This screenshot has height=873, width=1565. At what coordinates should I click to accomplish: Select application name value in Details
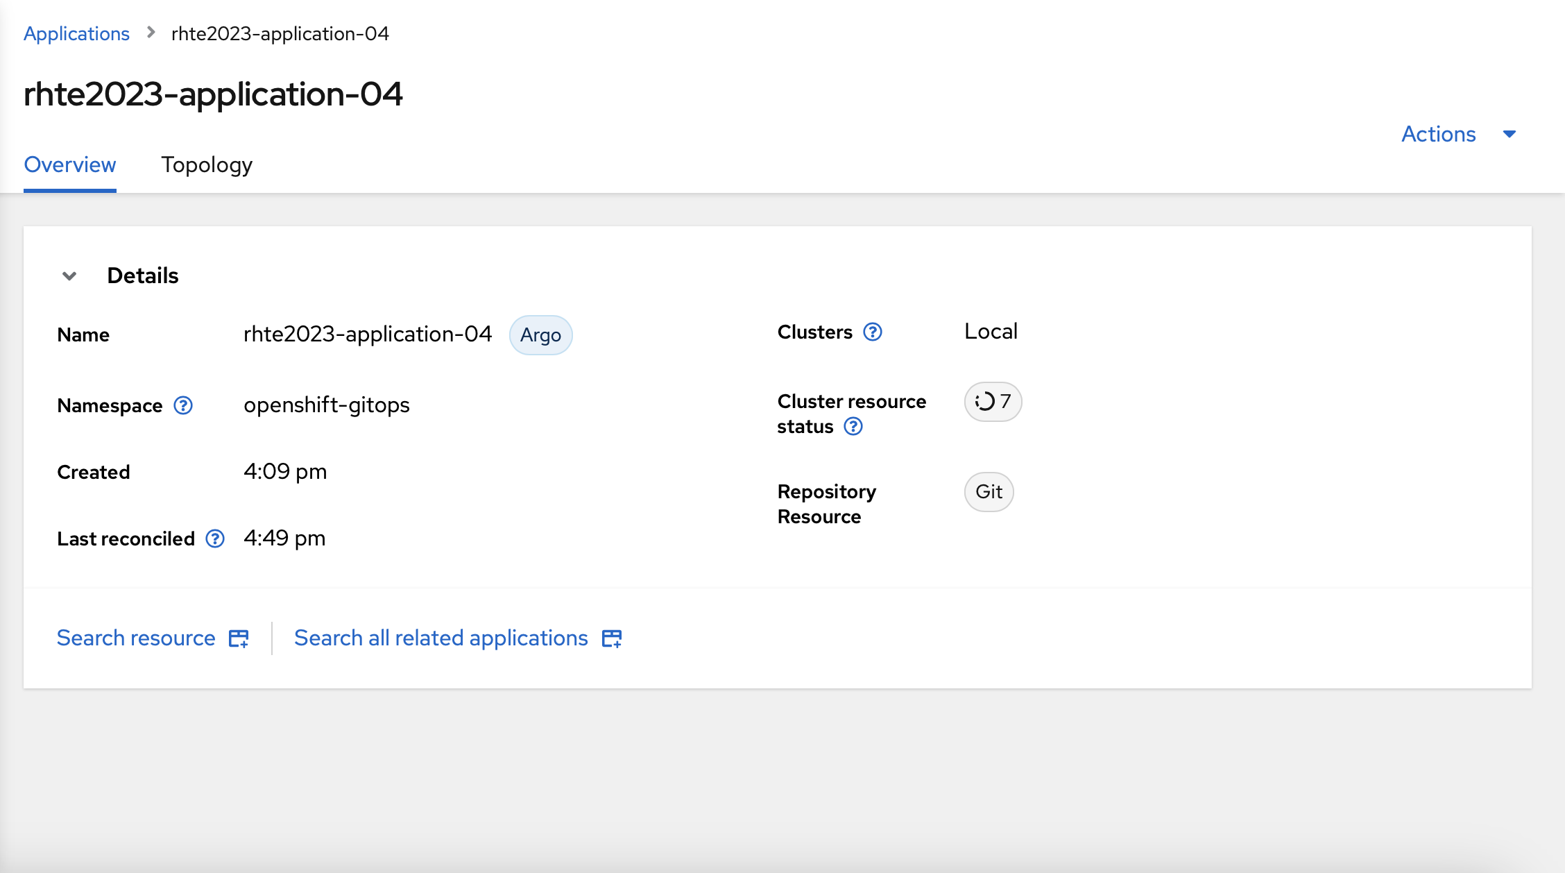[368, 334]
